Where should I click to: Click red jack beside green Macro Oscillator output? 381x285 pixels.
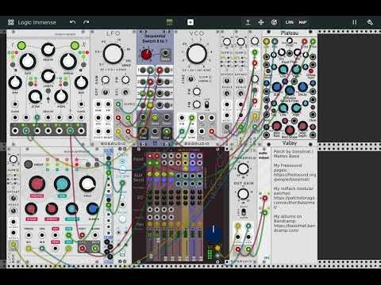[83, 249]
